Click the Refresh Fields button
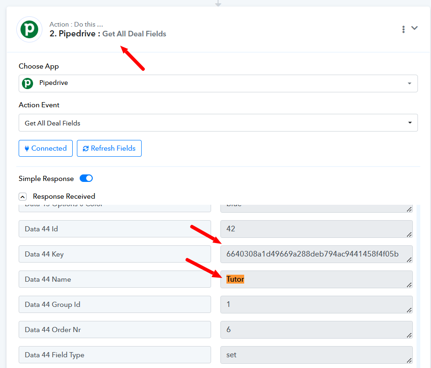This screenshot has height=368, width=431. point(109,148)
